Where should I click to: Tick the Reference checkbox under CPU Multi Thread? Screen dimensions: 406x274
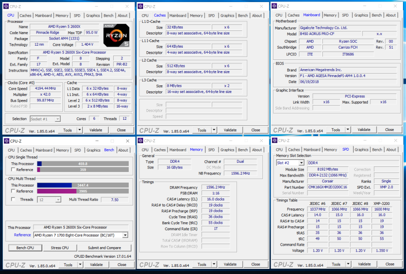coord(13,191)
